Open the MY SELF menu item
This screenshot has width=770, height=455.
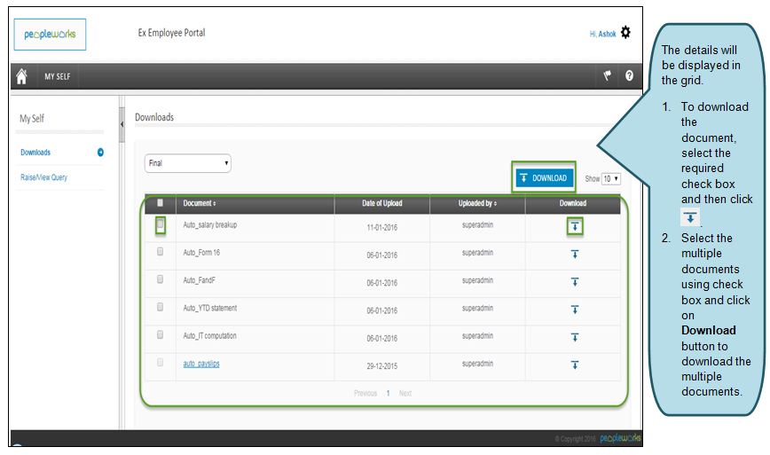pyautogui.click(x=58, y=76)
